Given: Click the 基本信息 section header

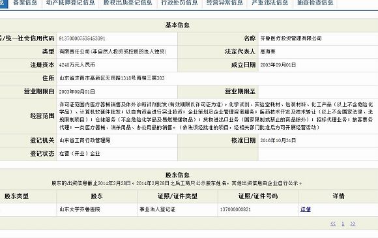Looking at the screenshot, I should click(x=177, y=25).
